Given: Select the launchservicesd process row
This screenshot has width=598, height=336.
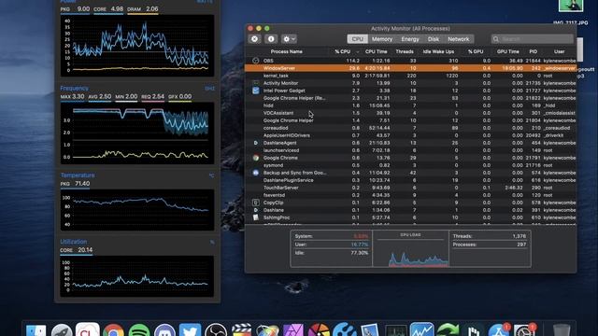Looking at the screenshot, I should 410,150.
